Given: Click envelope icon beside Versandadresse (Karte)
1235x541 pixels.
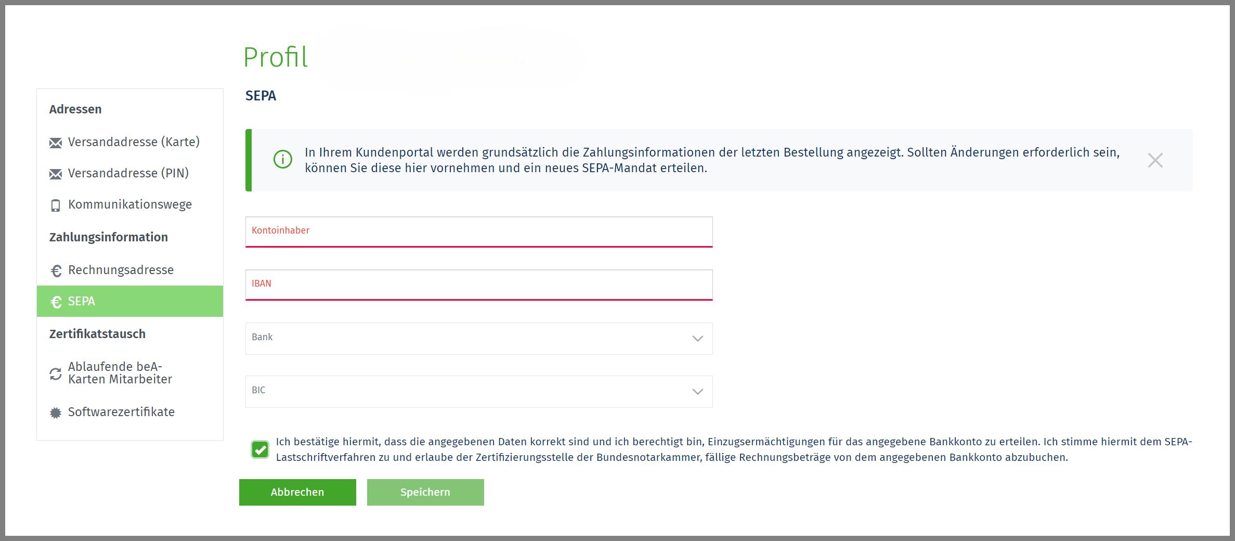Looking at the screenshot, I should (56, 143).
